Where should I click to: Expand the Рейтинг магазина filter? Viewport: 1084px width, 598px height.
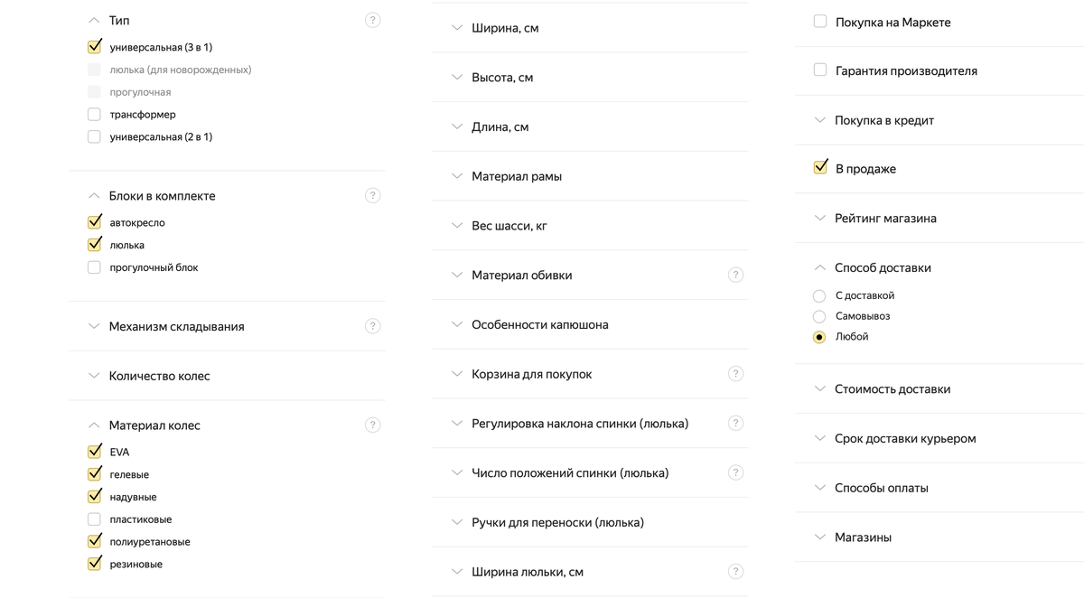click(x=939, y=218)
